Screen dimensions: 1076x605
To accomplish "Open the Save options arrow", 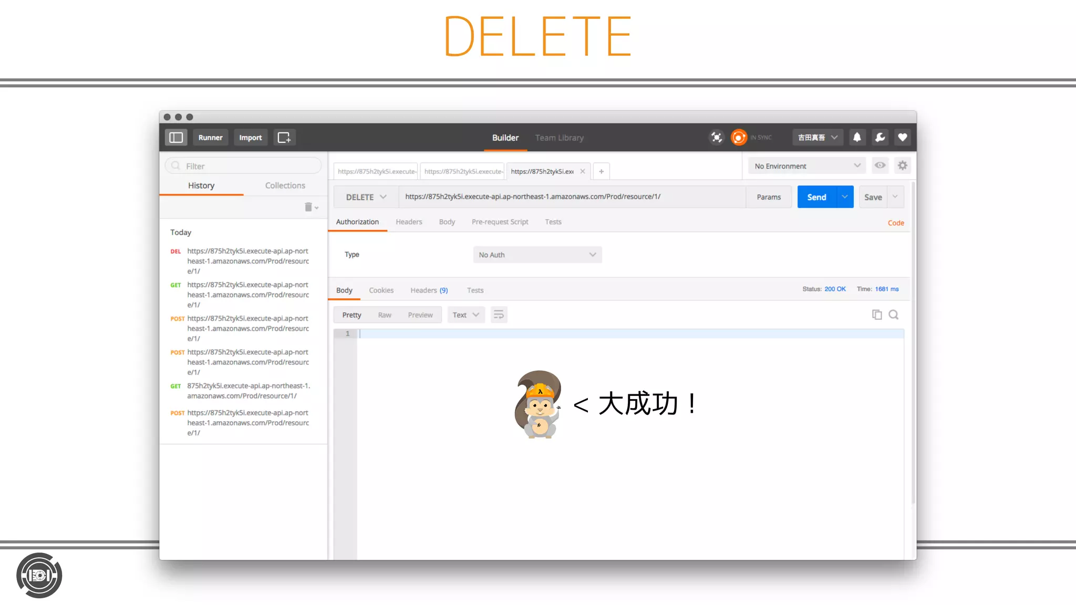I will [896, 197].
